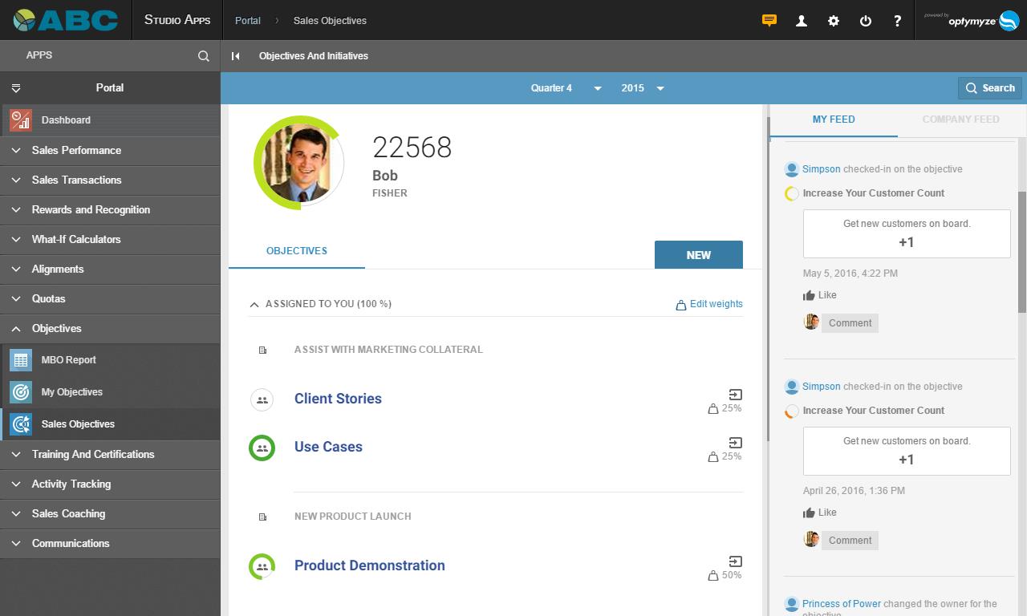Like the April 26 feed post
Screen dimensions: 1027x616
[819, 513]
